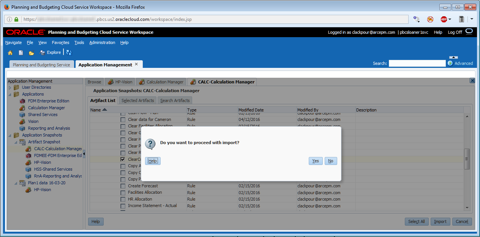Click into the Search input field
The height and width of the screenshot is (237, 480).
pyautogui.click(x=417, y=63)
